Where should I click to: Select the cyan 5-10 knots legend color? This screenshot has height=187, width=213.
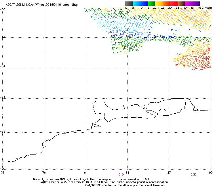(x=136, y=3)
